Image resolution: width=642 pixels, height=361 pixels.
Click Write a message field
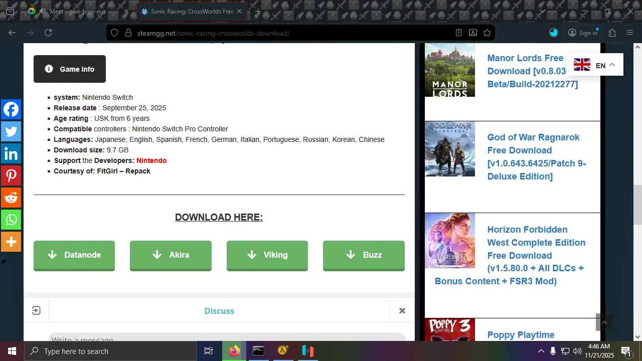227,337
